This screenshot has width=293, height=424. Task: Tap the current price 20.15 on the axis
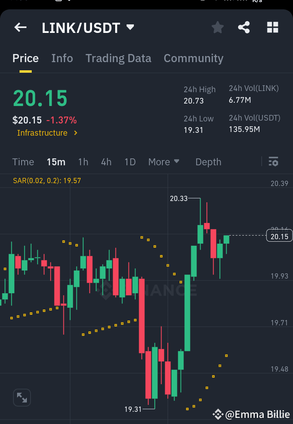[279, 236]
